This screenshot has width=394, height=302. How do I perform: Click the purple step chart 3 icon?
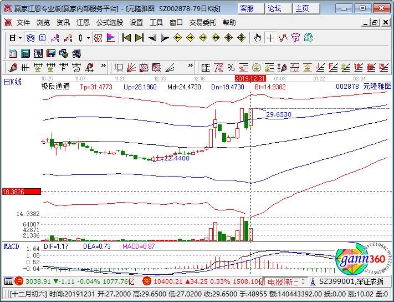(55, 38)
